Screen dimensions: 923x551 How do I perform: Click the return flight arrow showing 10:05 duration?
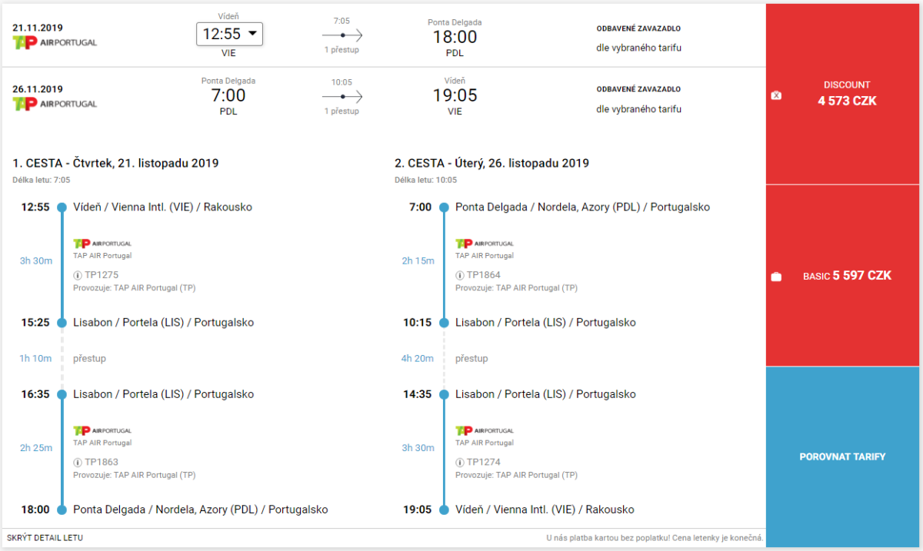pyautogui.click(x=342, y=97)
